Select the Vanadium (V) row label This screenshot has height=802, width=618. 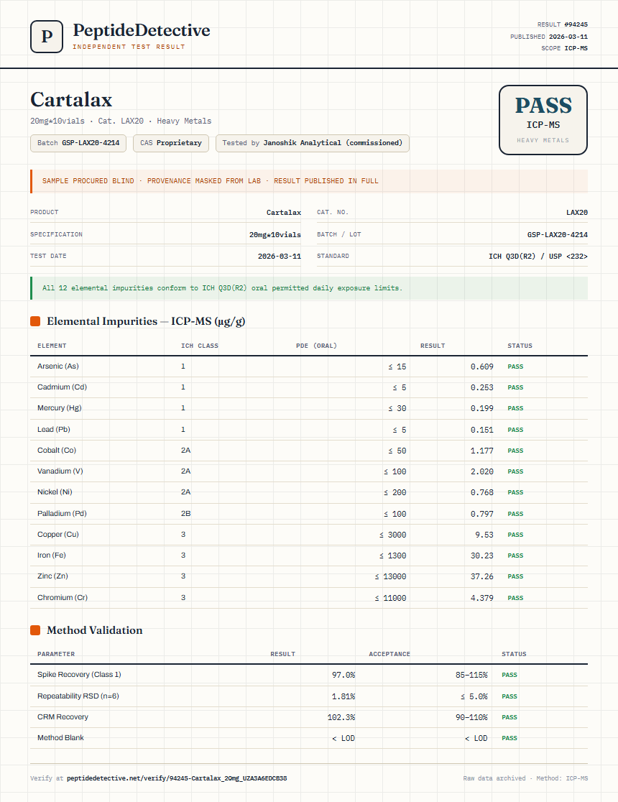(60, 471)
